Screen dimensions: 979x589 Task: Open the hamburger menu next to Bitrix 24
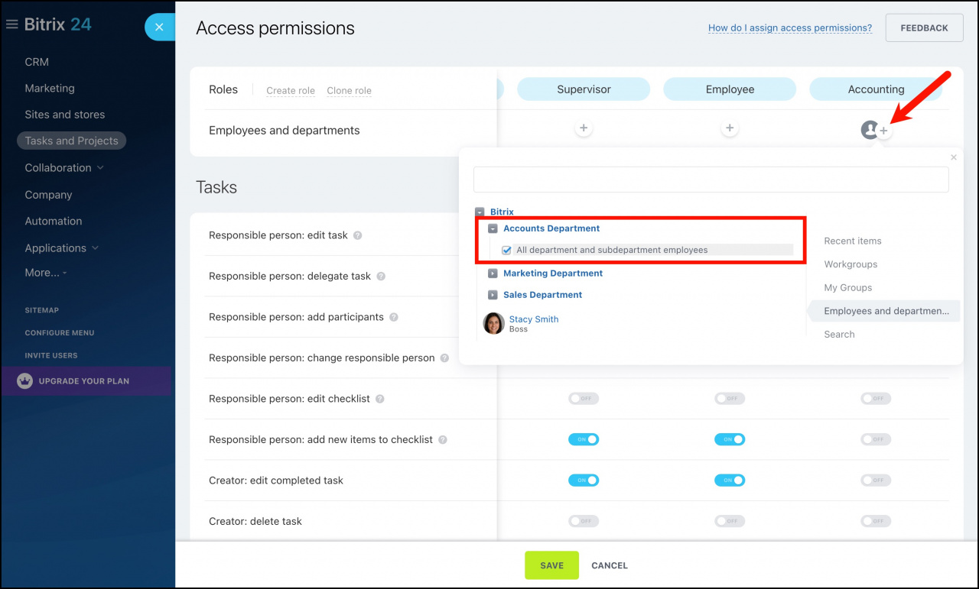[x=11, y=24]
